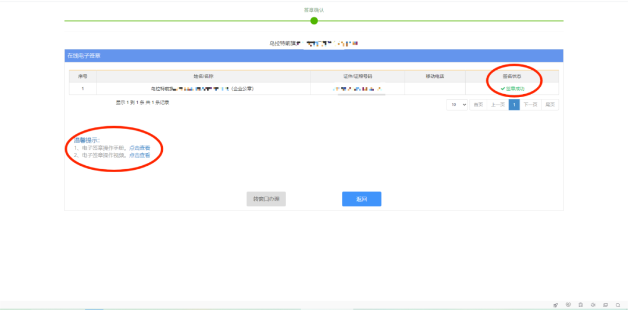The image size is (628, 310).
Task: Click the 签章成功 status cell
Action: coord(512,88)
